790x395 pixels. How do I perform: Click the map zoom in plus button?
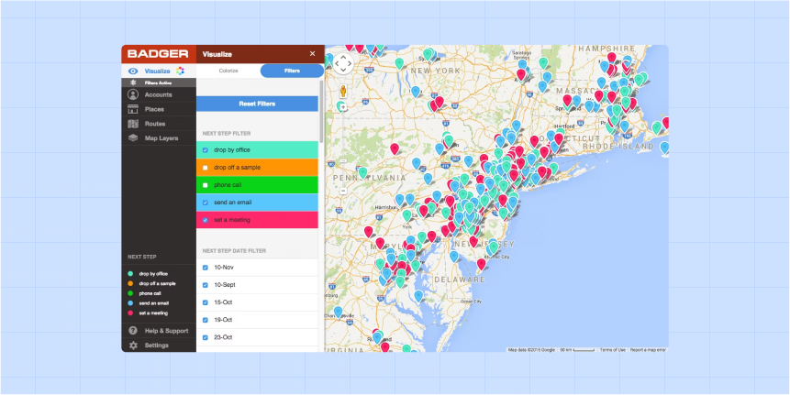point(343,107)
